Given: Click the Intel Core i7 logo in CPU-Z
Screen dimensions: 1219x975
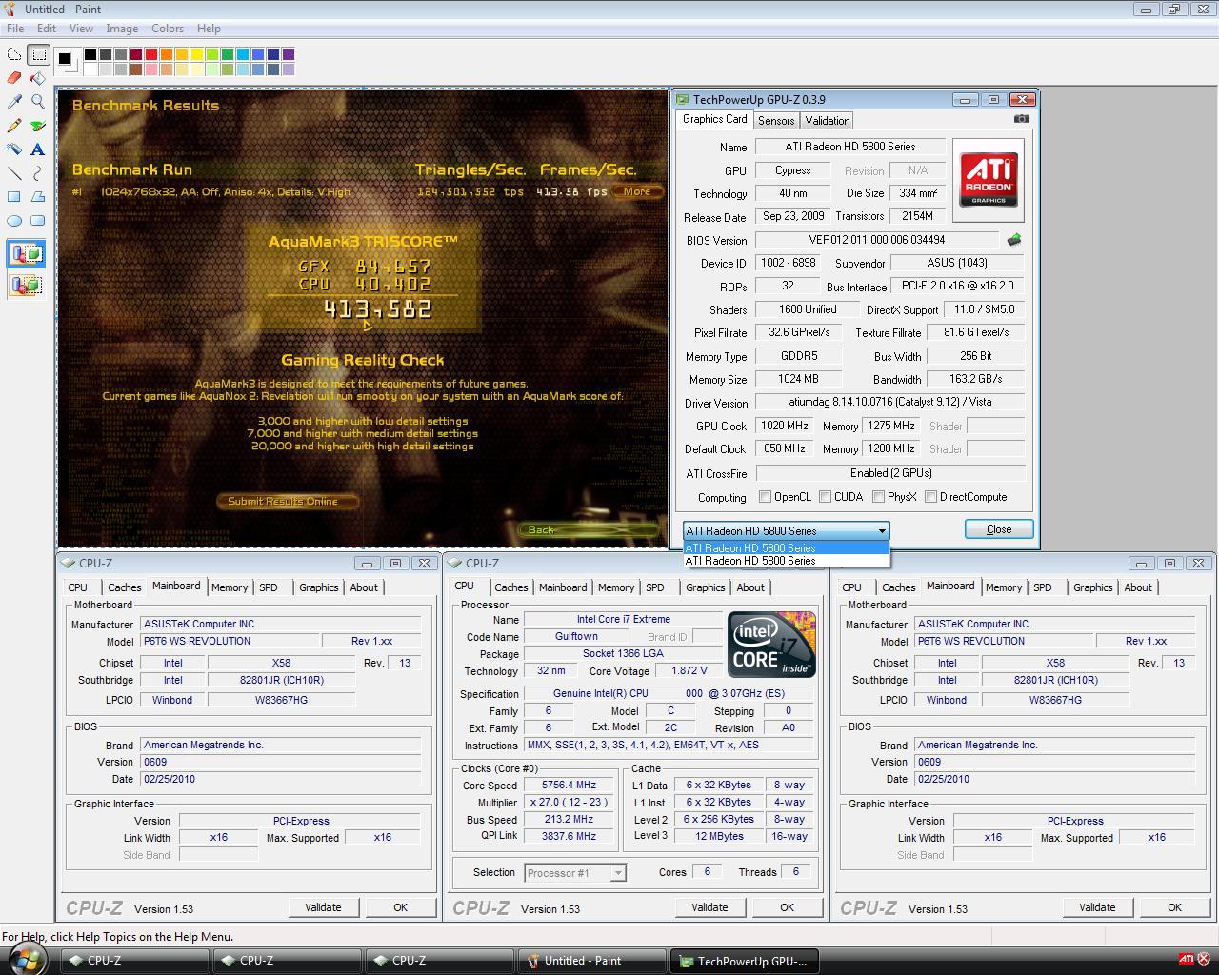Looking at the screenshot, I should pyautogui.click(x=771, y=645).
